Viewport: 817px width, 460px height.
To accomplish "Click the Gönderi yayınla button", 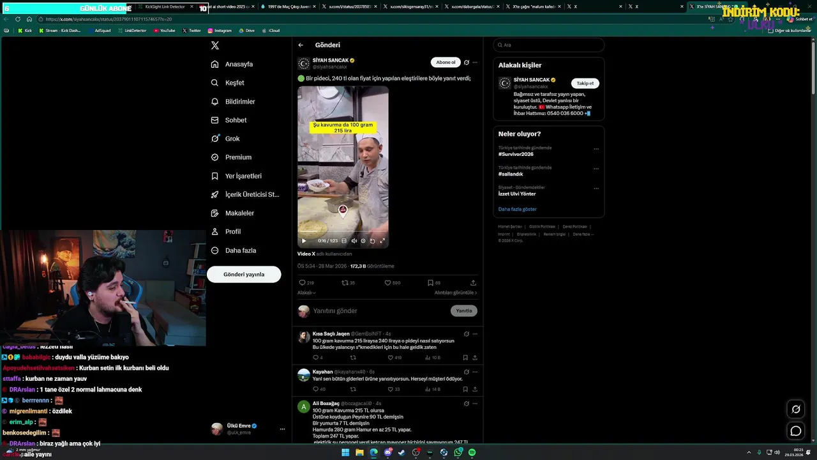I will [244, 274].
